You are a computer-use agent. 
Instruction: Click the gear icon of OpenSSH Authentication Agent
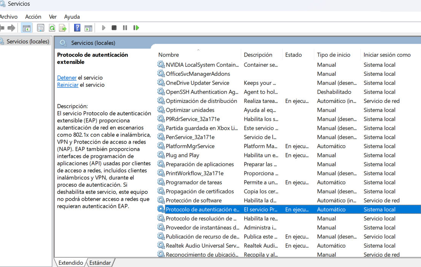161,92
